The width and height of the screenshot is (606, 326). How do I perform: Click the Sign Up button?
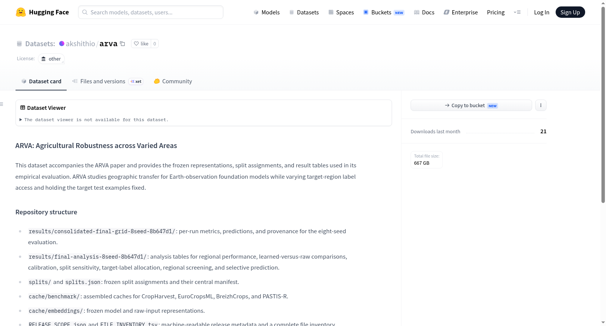[570, 12]
